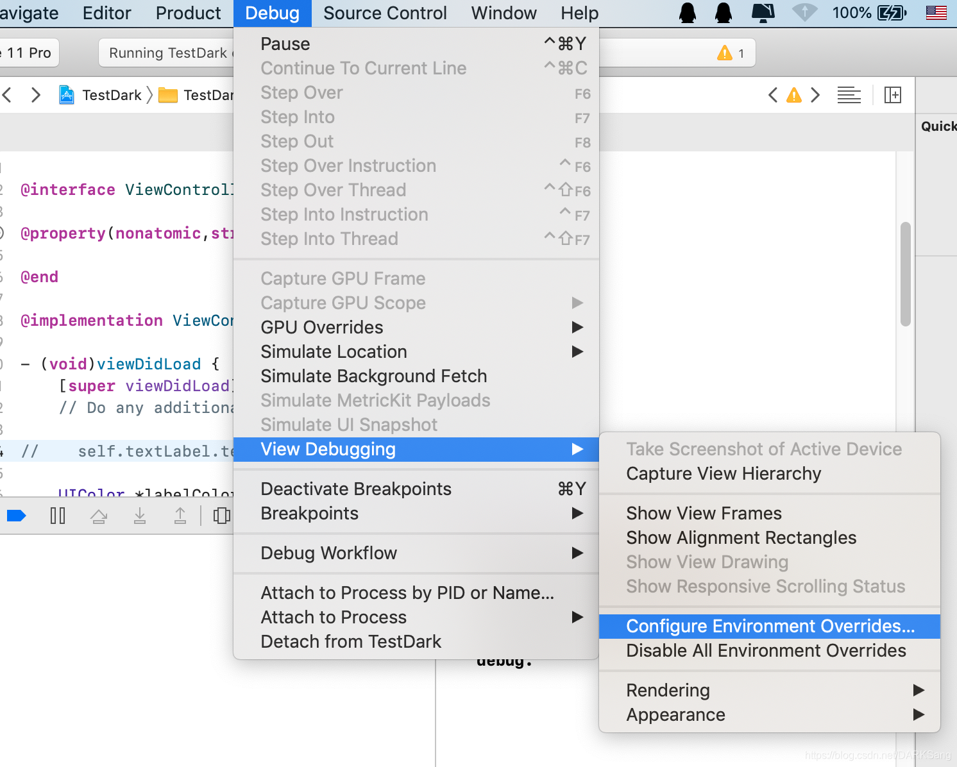Click the warning count indicator in activity bar
The width and height of the screenshot is (957, 767).
(x=731, y=53)
